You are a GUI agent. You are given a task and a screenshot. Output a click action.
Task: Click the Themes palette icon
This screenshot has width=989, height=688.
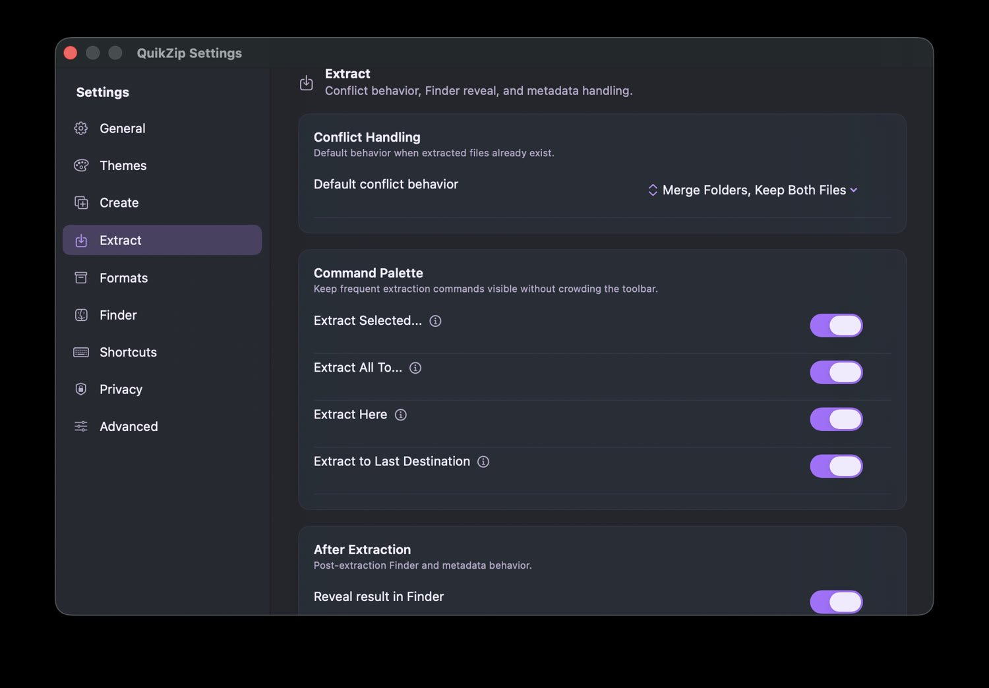[81, 165]
